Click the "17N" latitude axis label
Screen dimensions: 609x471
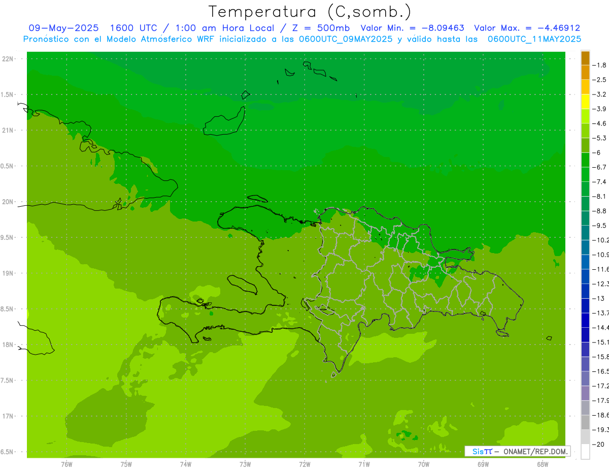(x=8, y=416)
